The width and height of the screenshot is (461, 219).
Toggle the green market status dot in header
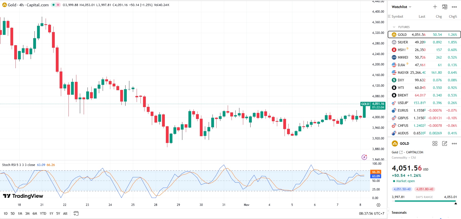tap(54, 5)
